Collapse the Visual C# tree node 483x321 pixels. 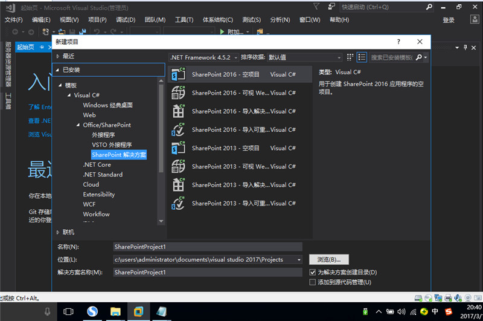(x=69, y=95)
